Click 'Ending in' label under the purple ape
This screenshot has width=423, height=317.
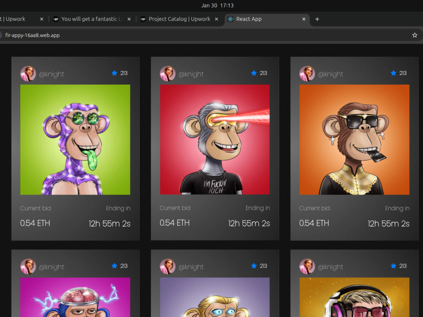[x=118, y=208]
